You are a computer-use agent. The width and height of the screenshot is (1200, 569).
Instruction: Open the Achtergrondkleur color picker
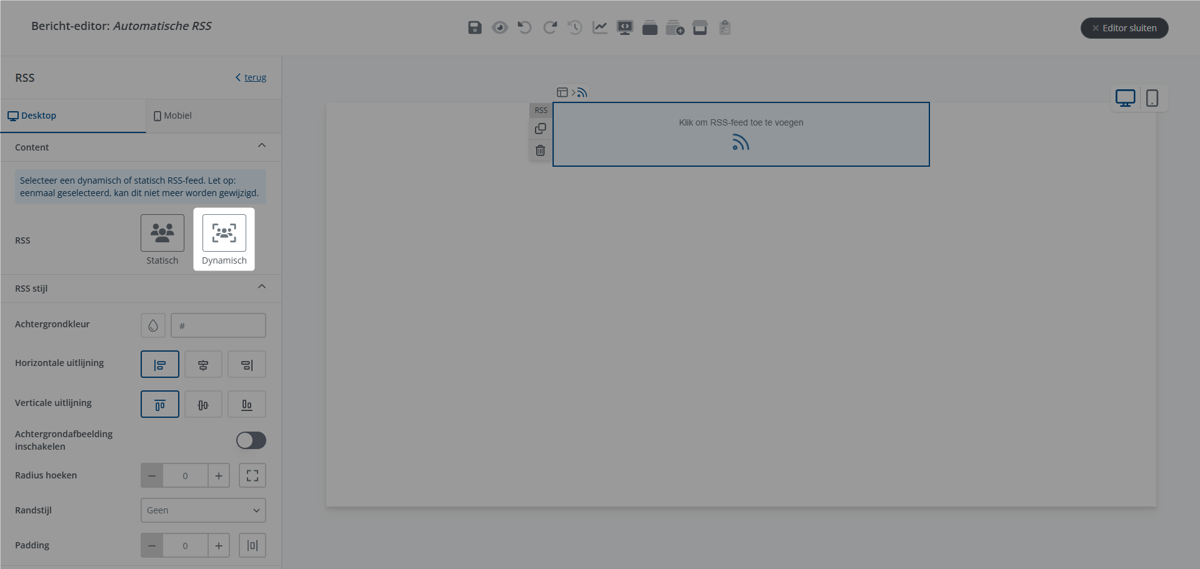tap(153, 325)
